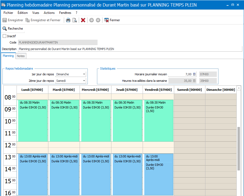The height and width of the screenshot is (196, 244).
Task: Select Lundi Après-midi shift block
Action: click(32, 175)
